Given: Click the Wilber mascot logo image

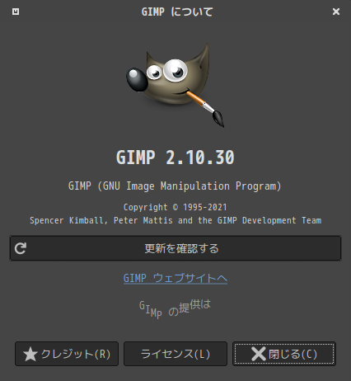Looking at the screenshot, I should click(x=175, y=85).
